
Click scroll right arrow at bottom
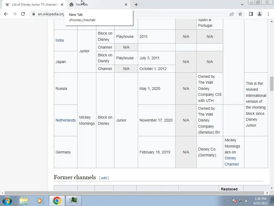[267, 193]
